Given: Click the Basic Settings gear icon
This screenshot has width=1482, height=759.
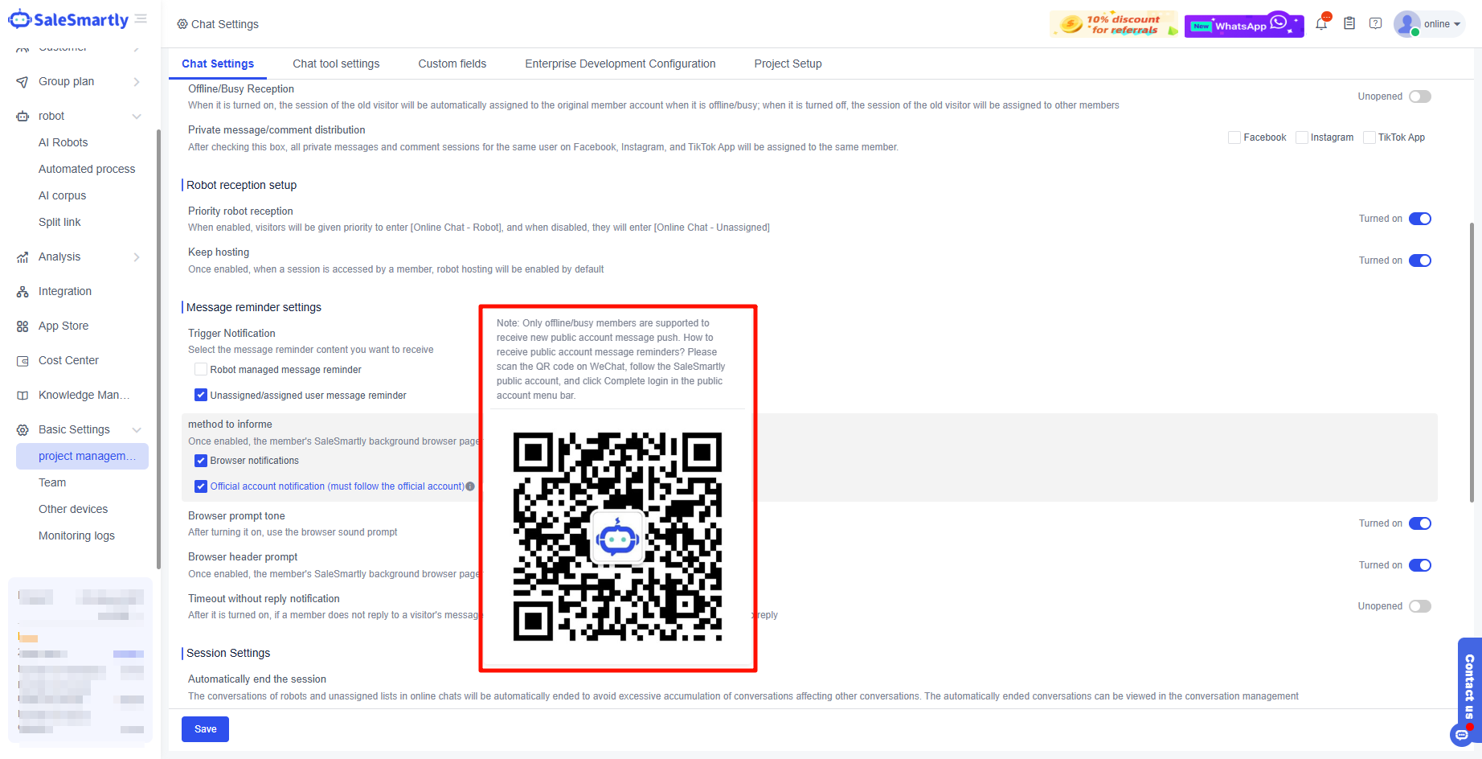Looking at the screenshot, I should [23, 430].
